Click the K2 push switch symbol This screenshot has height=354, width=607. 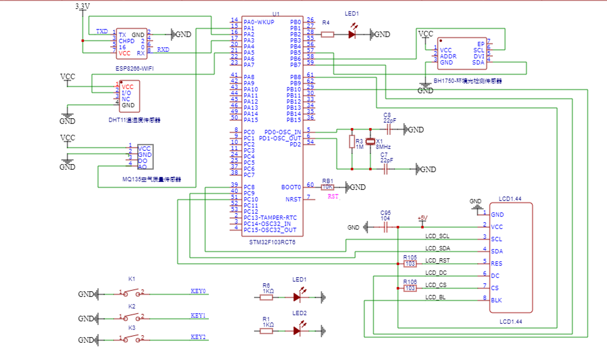[132, 317]
